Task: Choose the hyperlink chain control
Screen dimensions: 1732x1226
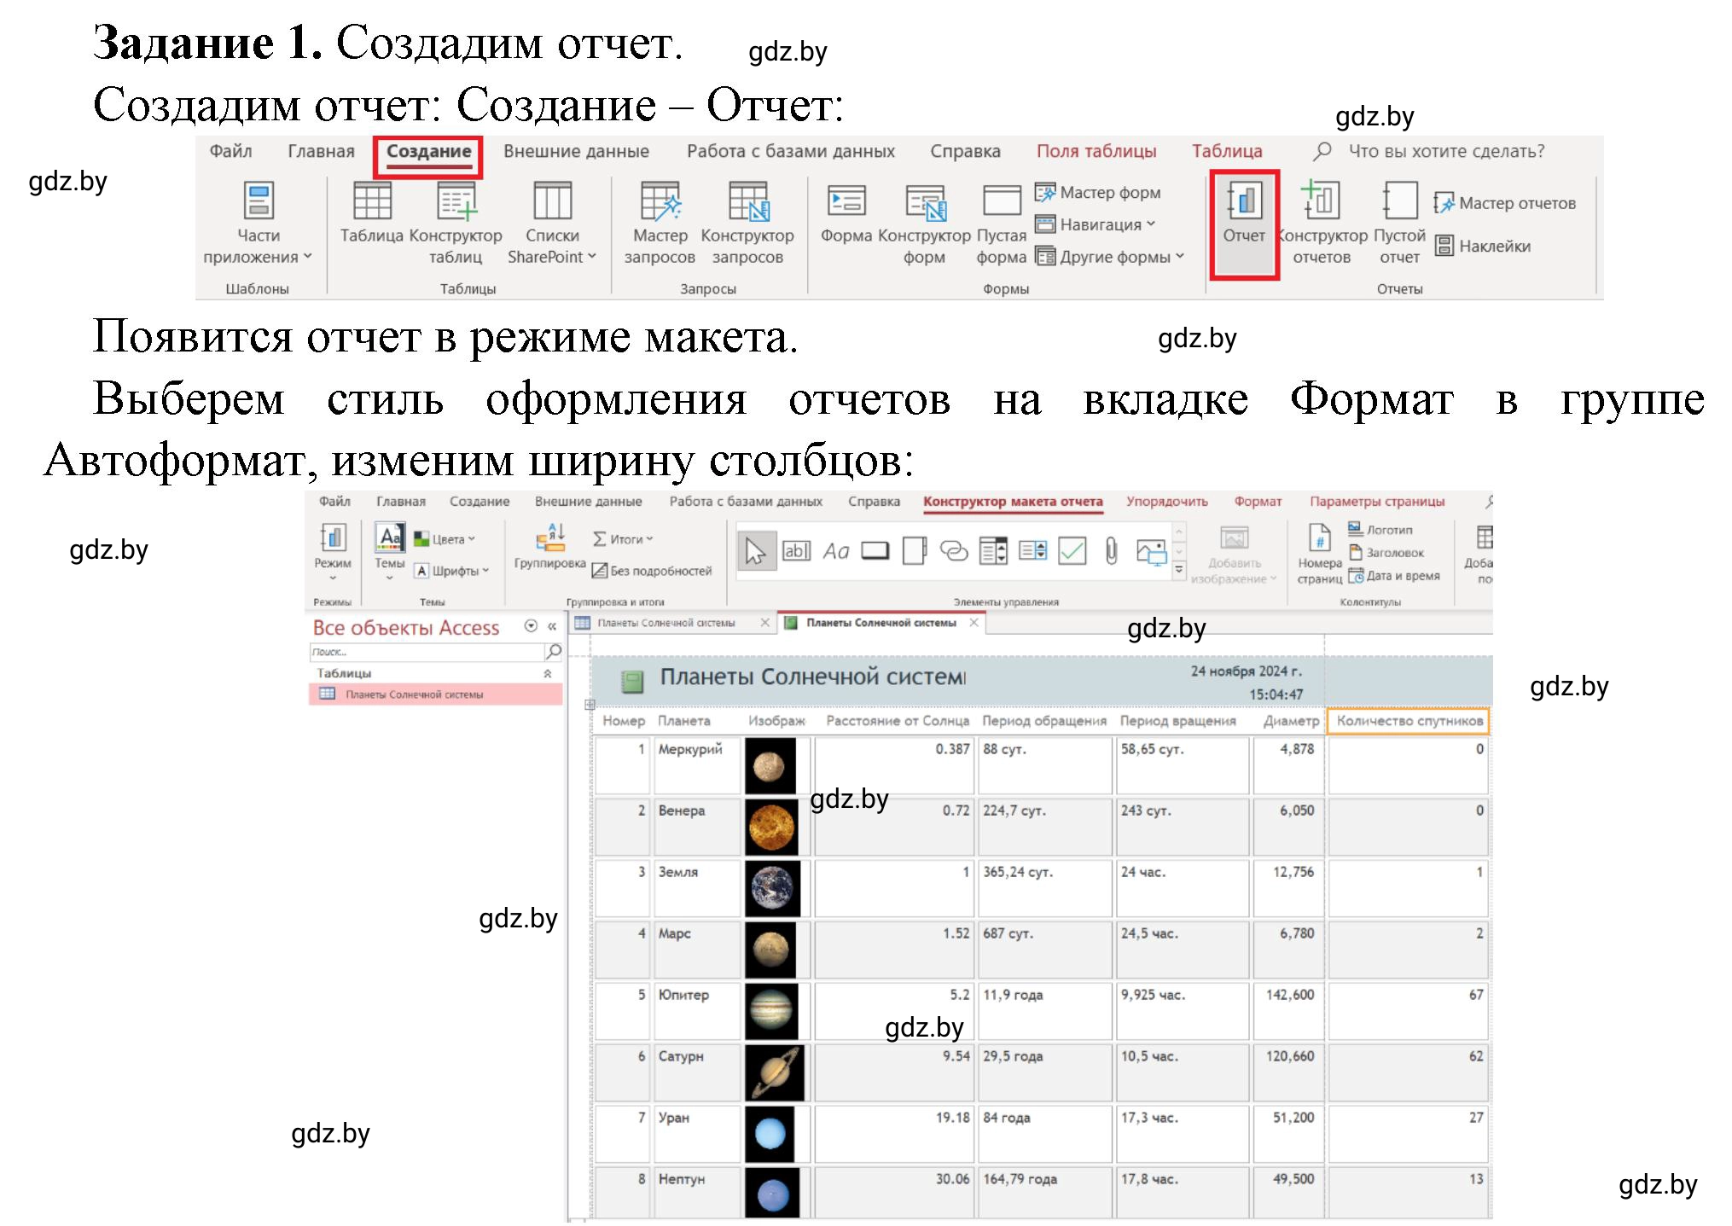Action: (x=954, y=551)
